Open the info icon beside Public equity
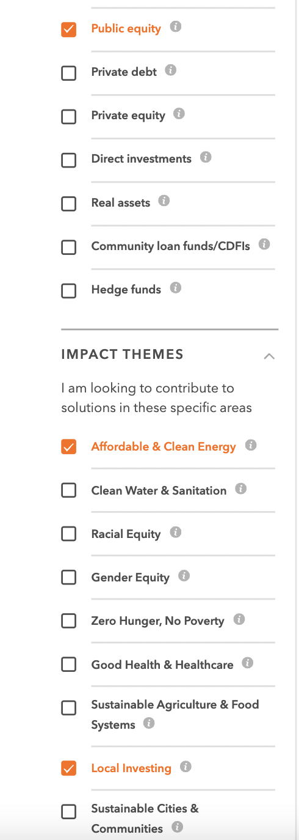Viewport: 299px width, 840px height. 176,27
